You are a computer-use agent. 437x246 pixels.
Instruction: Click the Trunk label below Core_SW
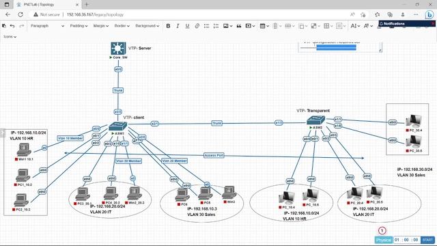pos(118,90)
